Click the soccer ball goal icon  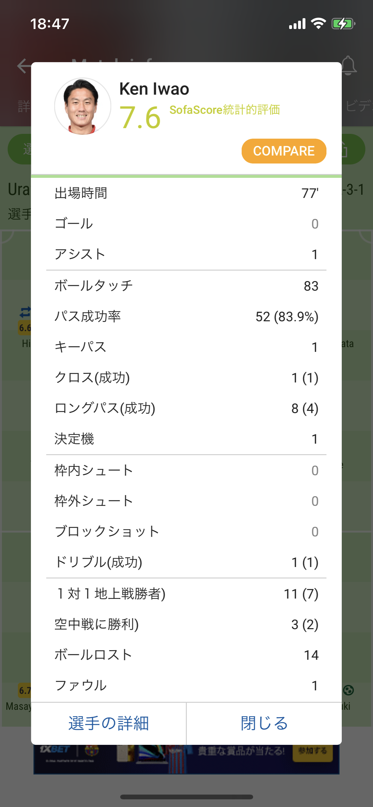coord(348,690)
